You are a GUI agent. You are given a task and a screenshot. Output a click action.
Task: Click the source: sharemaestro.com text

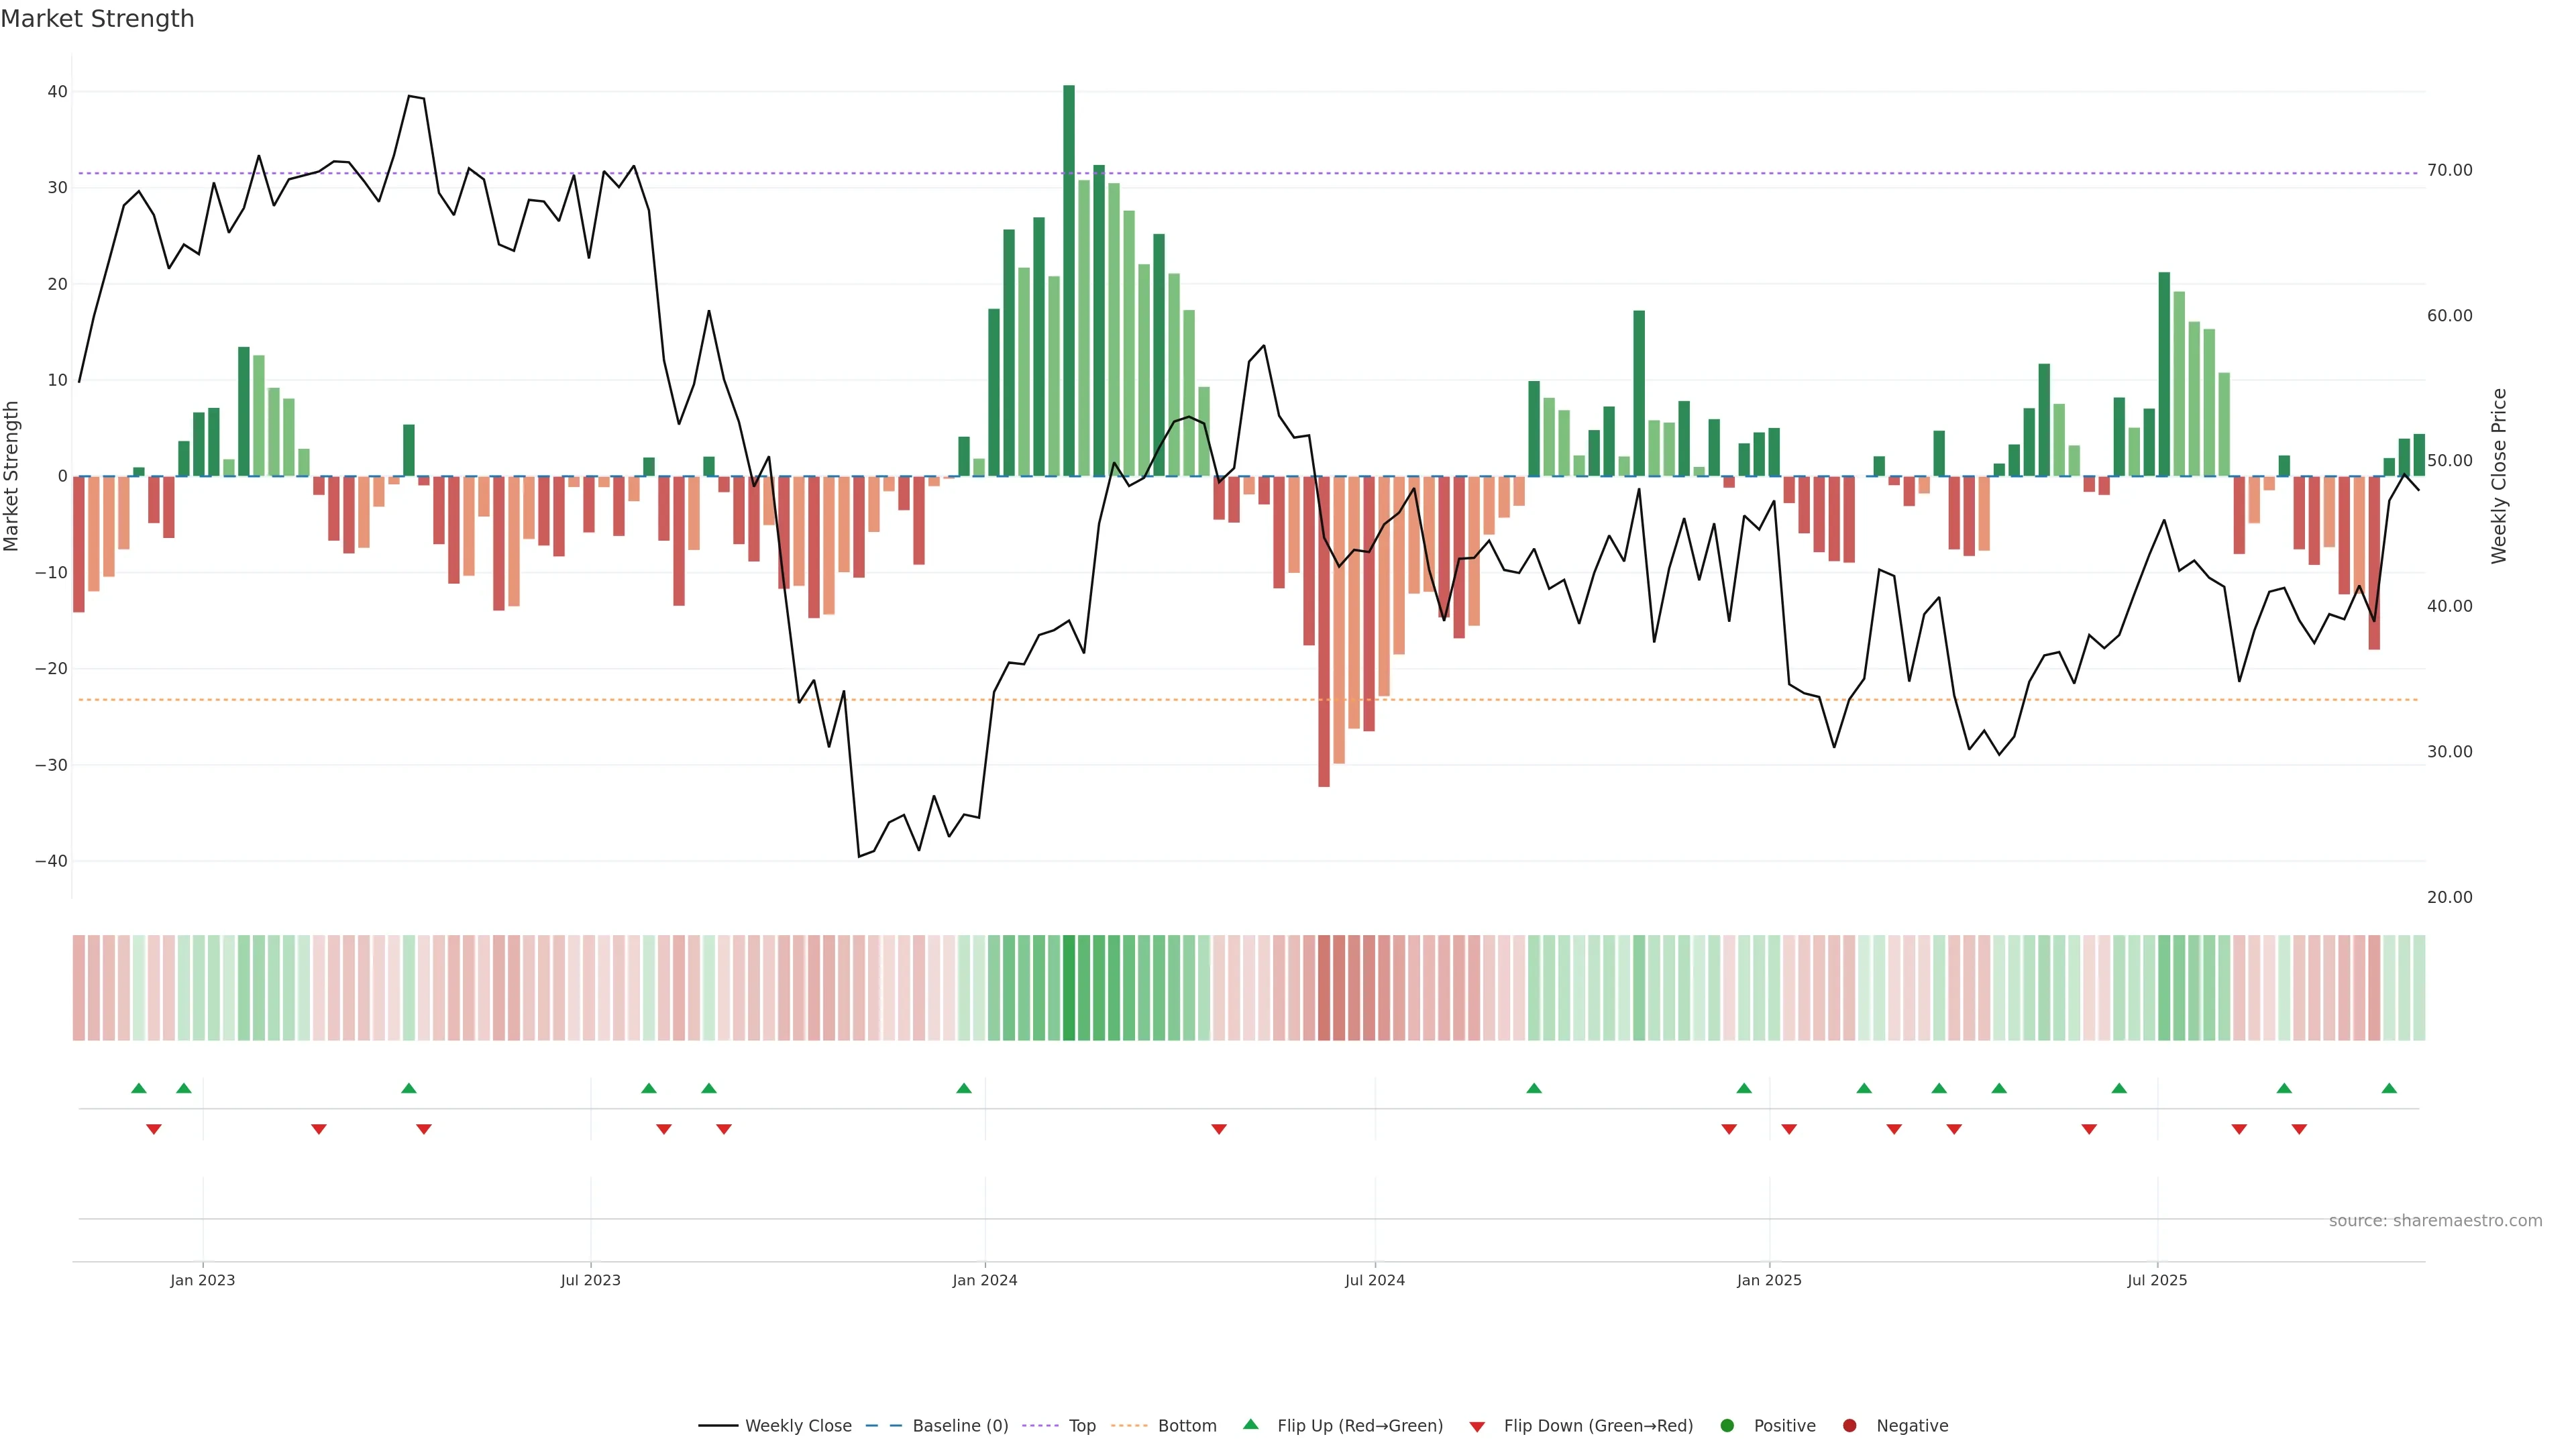point(2435,1221)
